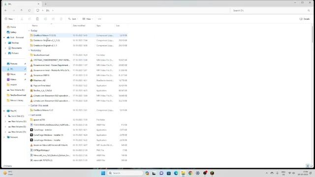Click the Paste icon in toolbar
The image size is (315, 177).
pos(37,19)
